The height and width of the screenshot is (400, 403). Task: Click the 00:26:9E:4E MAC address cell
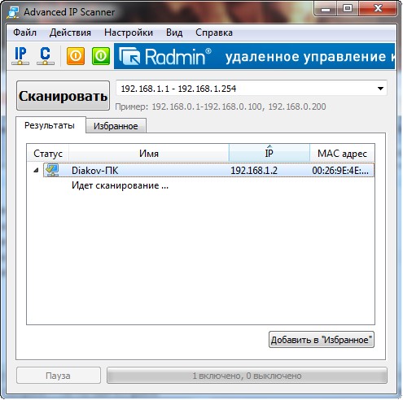coord(340,171)
